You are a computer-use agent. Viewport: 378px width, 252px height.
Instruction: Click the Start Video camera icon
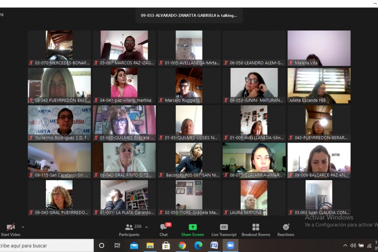coord(11,227)
